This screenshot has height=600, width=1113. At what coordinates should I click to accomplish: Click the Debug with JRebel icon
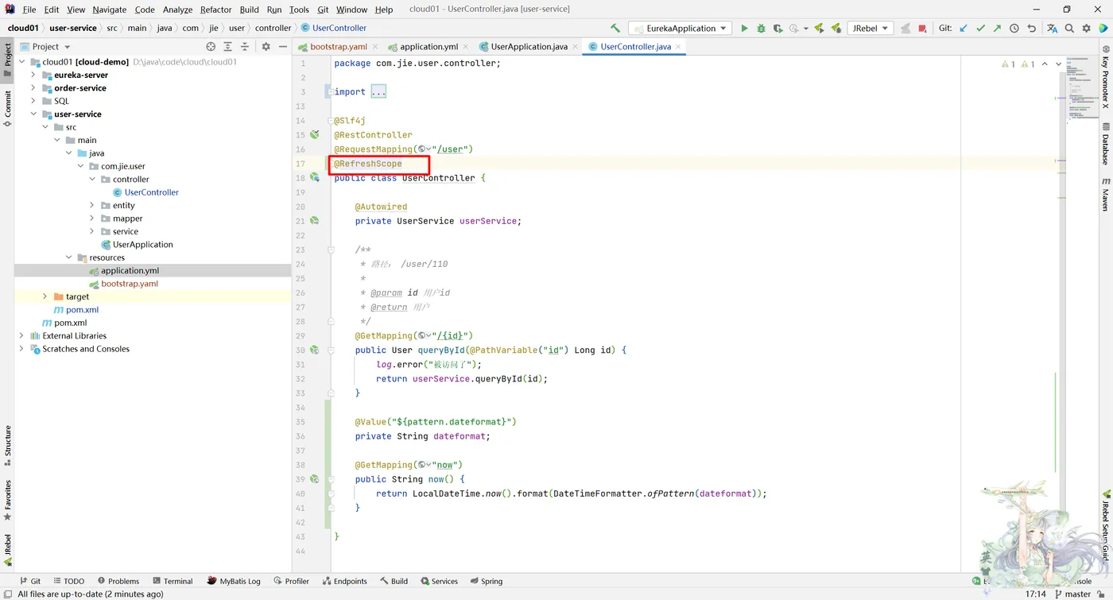click(x=836, y=28)
